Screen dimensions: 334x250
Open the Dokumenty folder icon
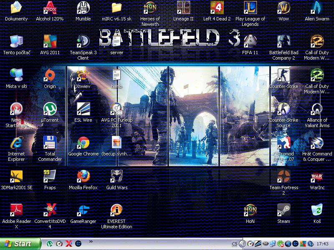(16, 8)
